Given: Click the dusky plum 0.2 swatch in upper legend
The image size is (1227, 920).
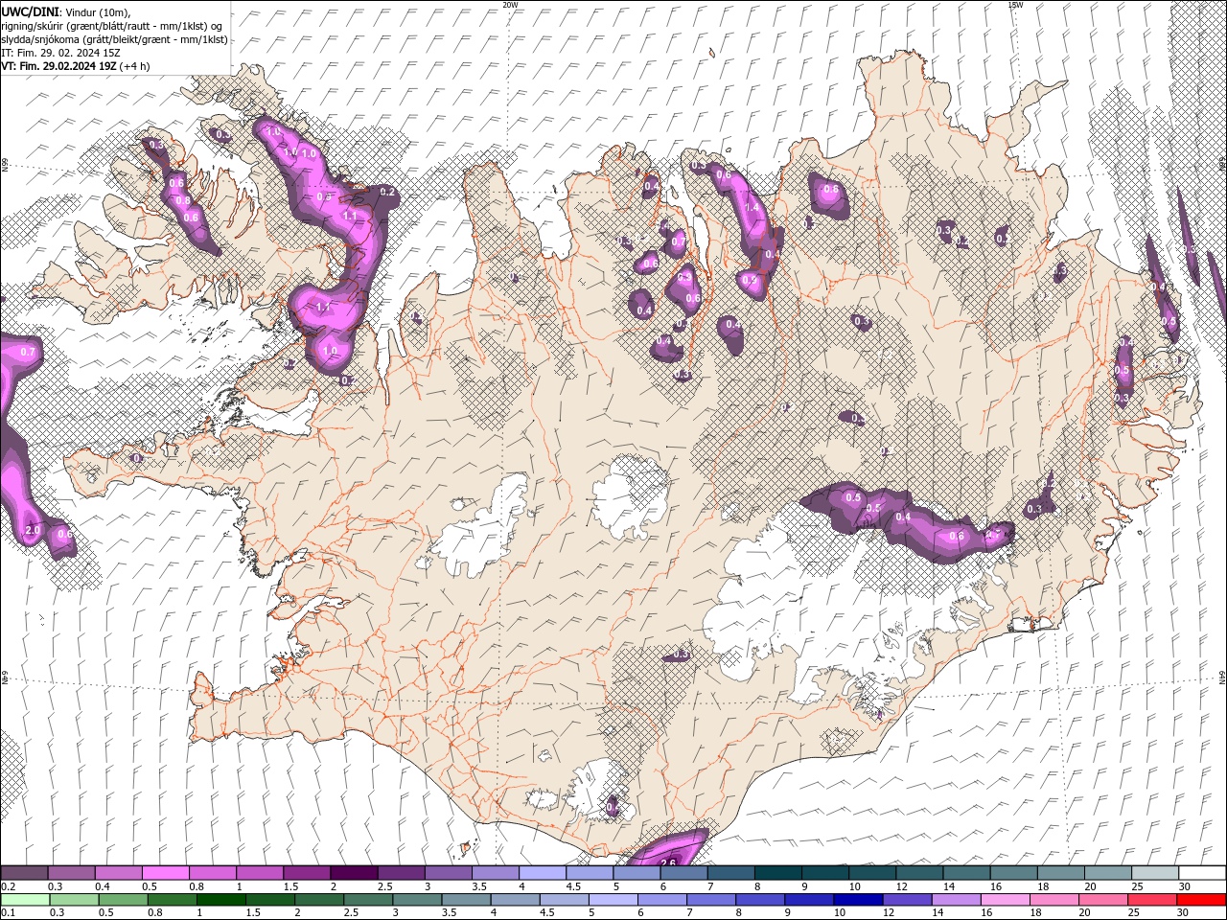Looking at the screenshot, I should [x=24, y=873].
